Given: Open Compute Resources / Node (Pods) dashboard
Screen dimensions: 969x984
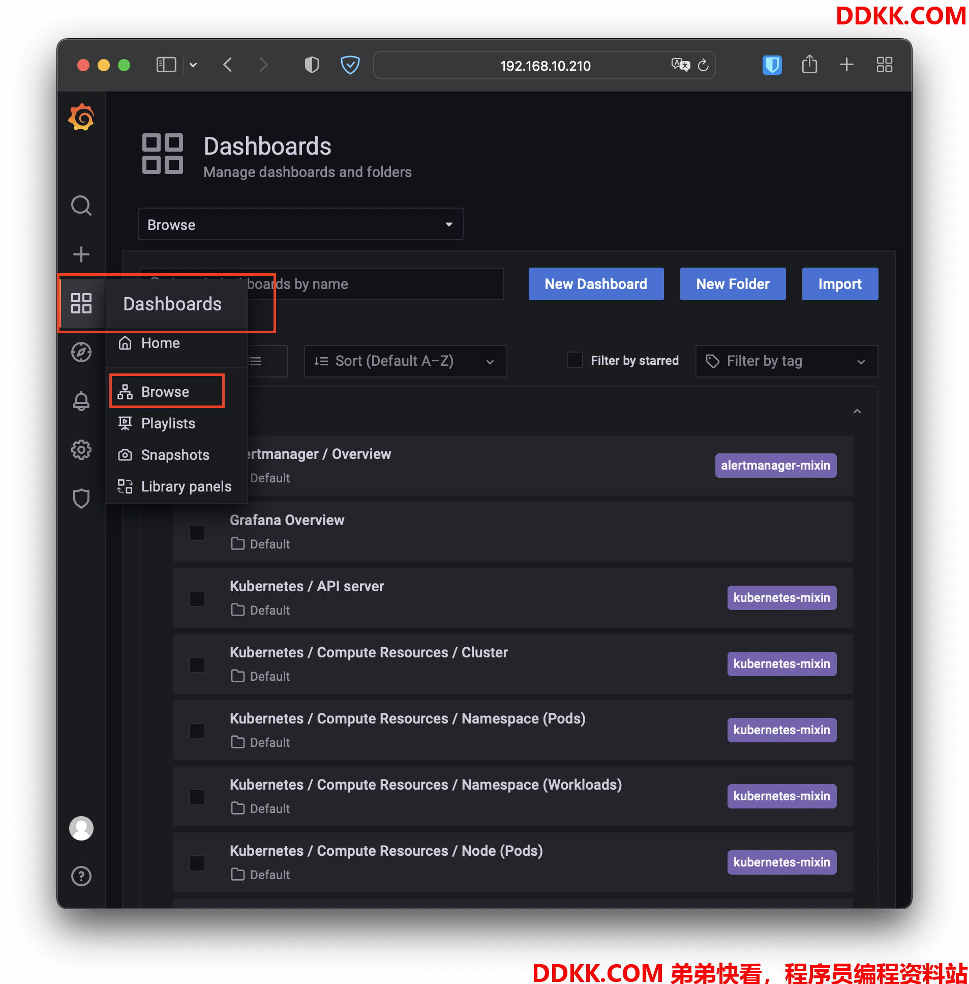Looking at the screenshot, I should click(x=386, y=851).
